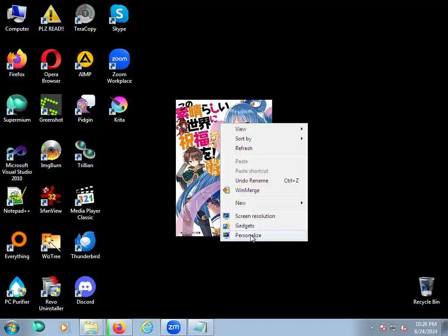Open Action Center flag icon

coord(383,328)
